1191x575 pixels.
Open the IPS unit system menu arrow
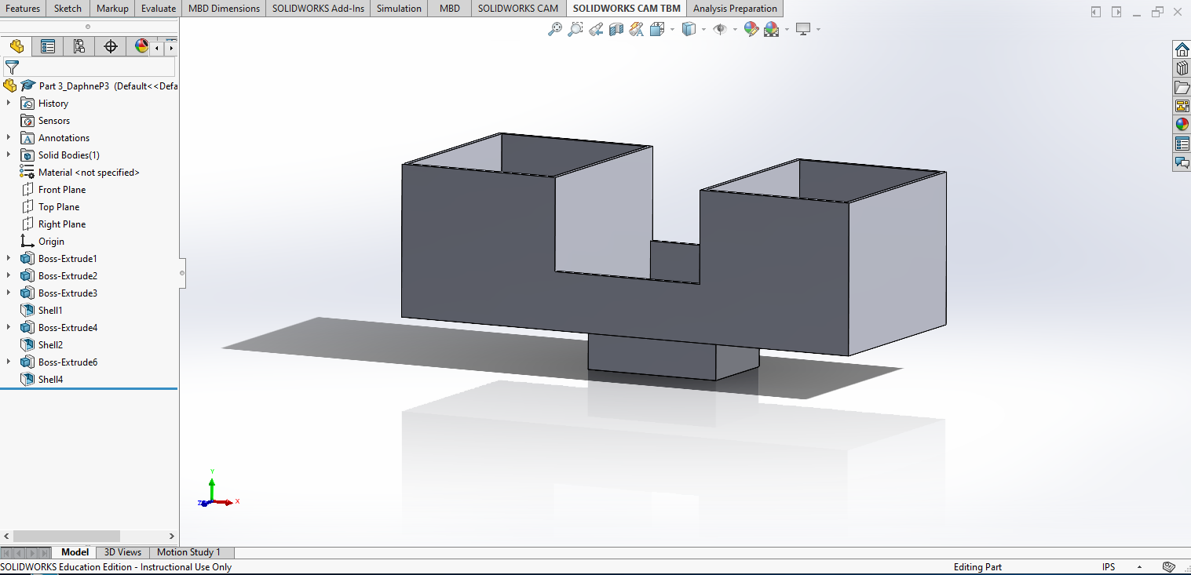(x=1139, y=567)
